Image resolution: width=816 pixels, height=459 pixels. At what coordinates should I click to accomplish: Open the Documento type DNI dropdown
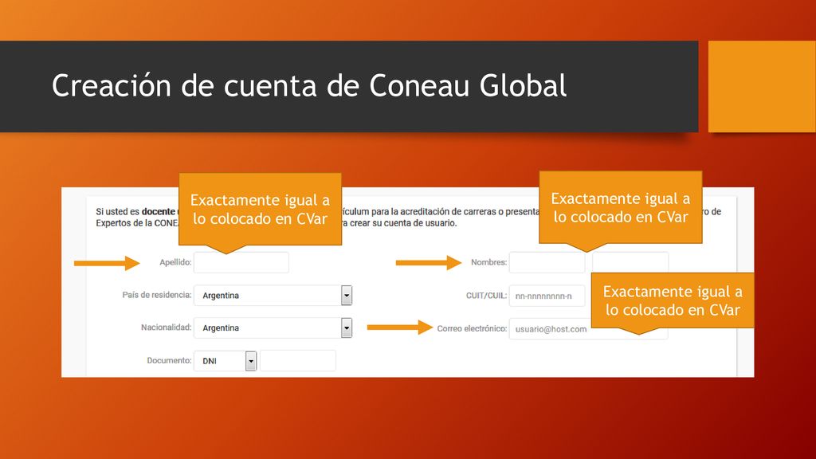225,361
